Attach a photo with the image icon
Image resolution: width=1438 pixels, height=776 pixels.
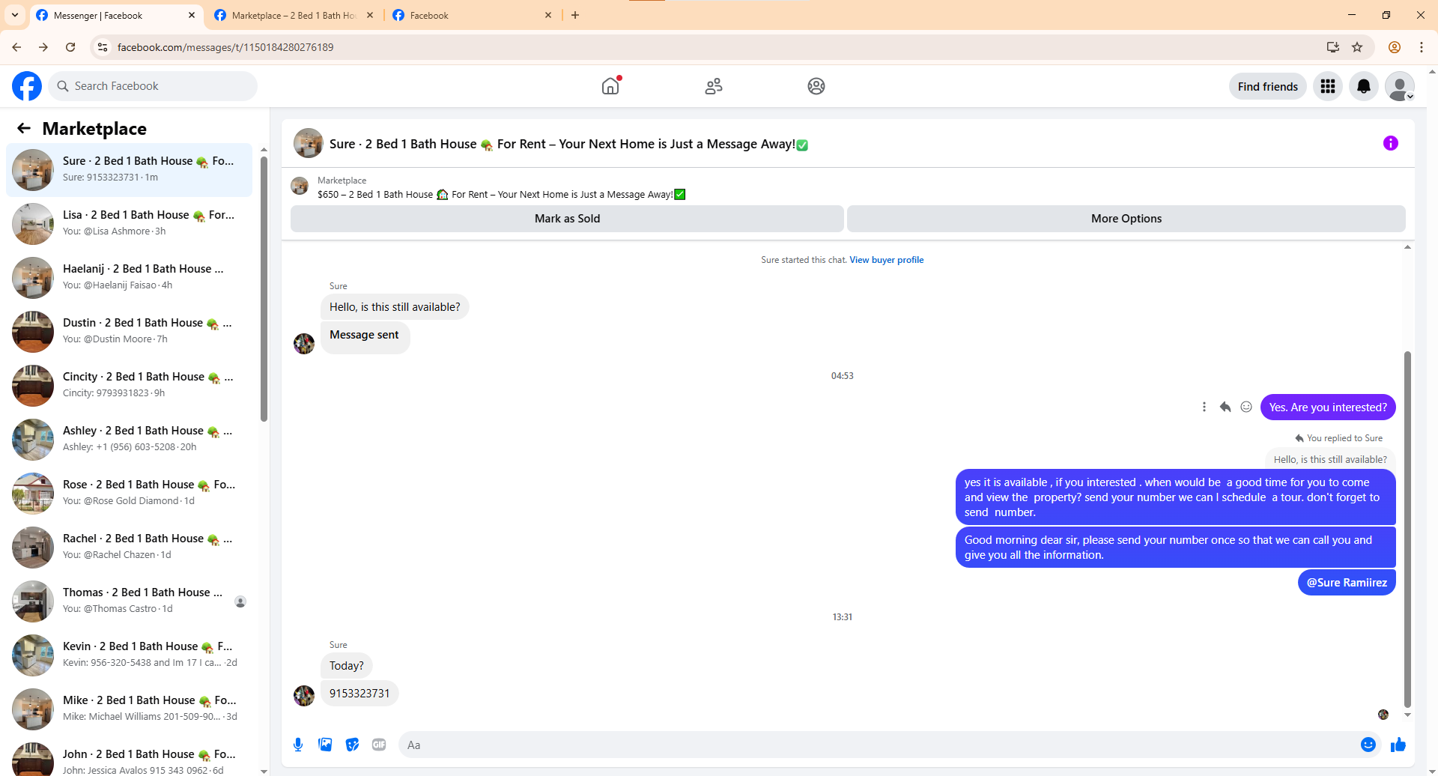(325, 745)
